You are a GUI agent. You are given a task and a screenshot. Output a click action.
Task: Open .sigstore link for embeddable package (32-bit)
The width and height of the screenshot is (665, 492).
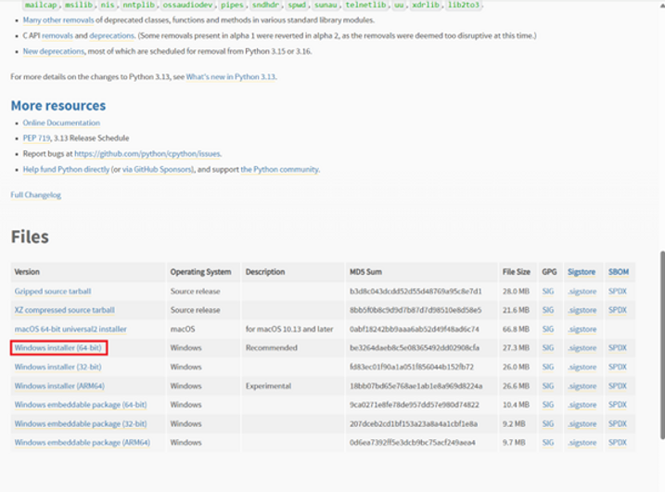[582, 423]
